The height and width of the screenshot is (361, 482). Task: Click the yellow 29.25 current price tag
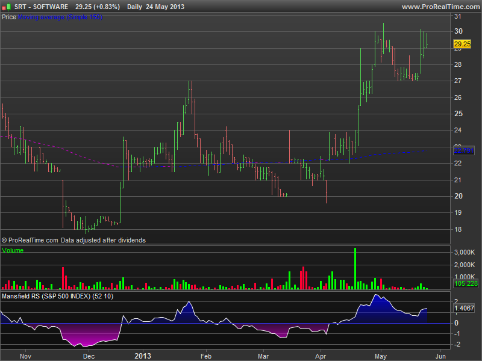click(462, 44)
